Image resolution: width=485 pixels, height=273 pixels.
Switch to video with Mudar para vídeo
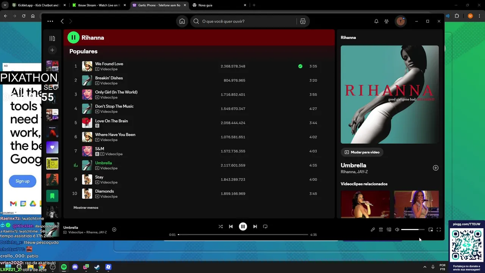point(362,152)
